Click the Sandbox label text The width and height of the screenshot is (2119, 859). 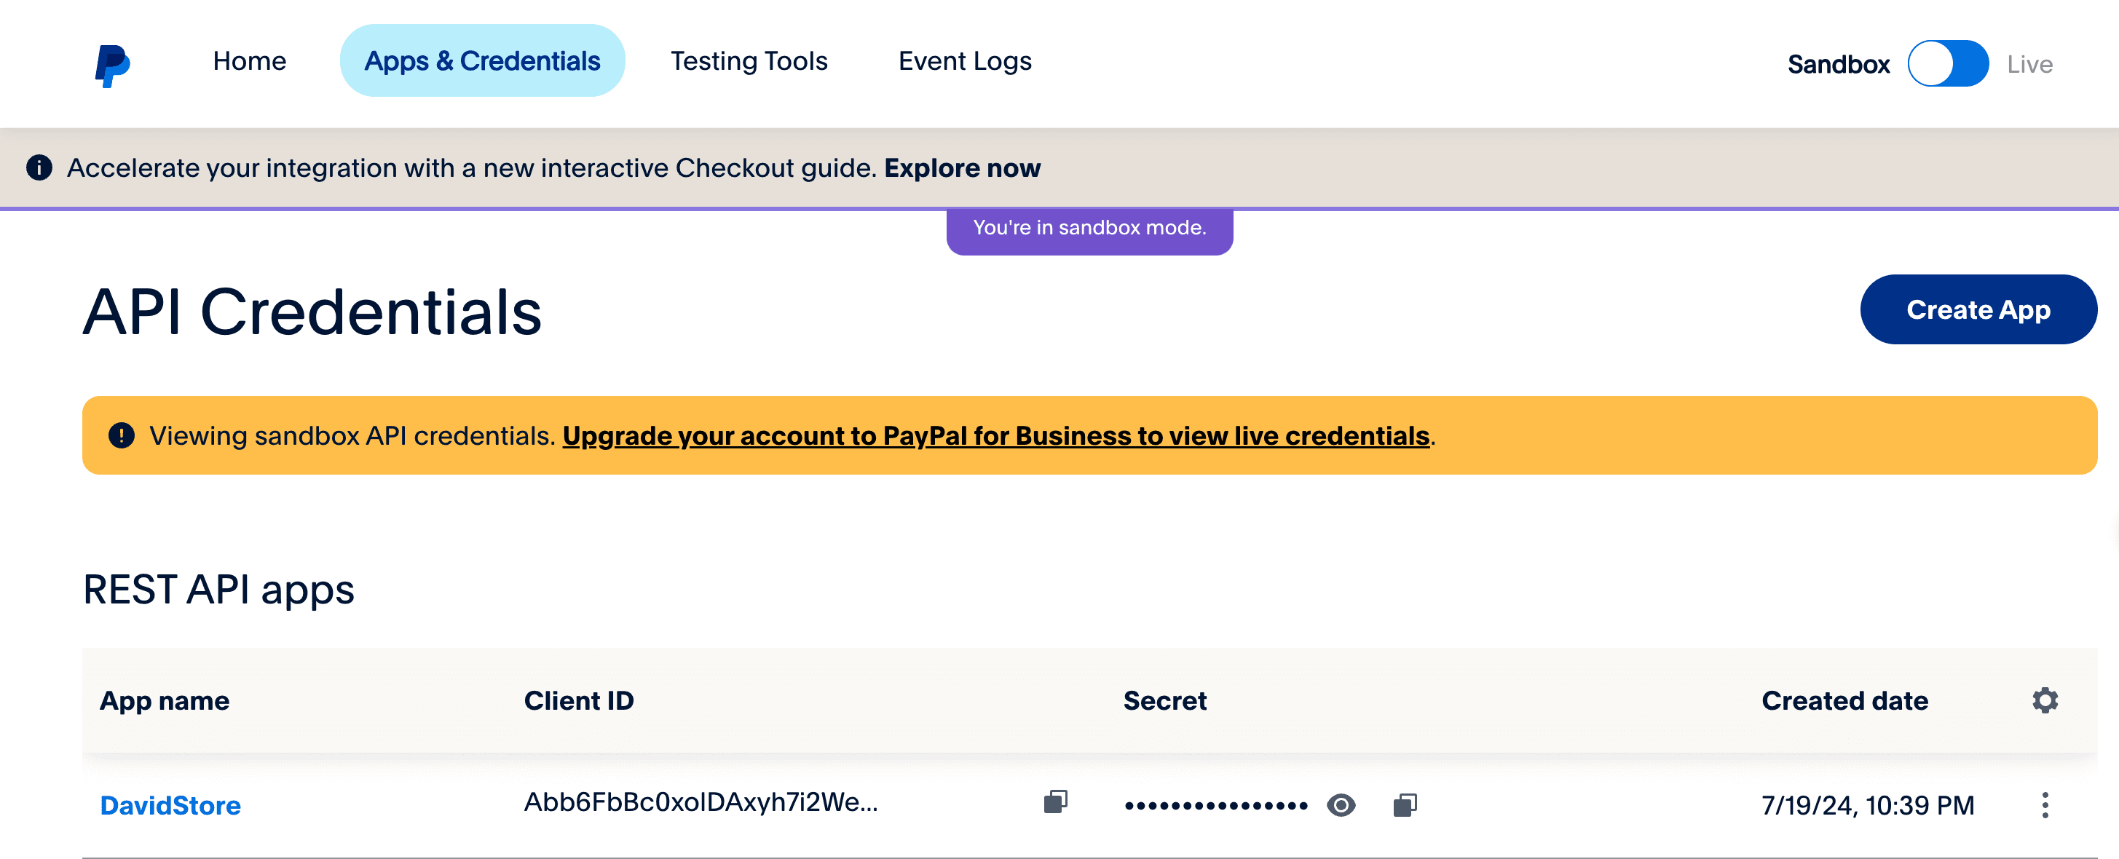click(x=1838, y=64)
